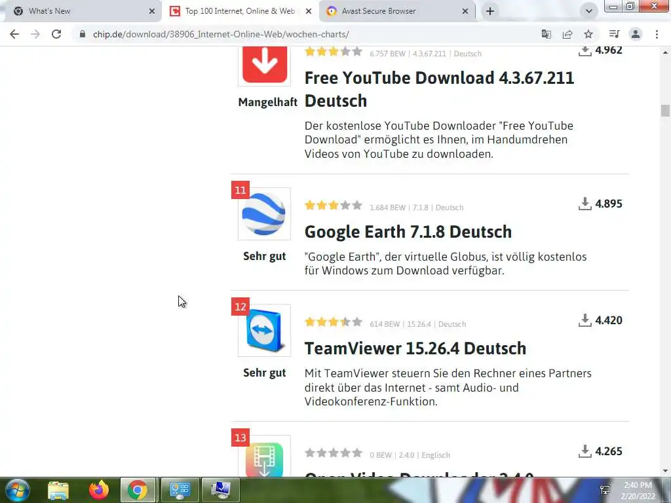The image size is (671, 503).
Task: Launch Firefox from the taskbar
Action: coord(99,490)
